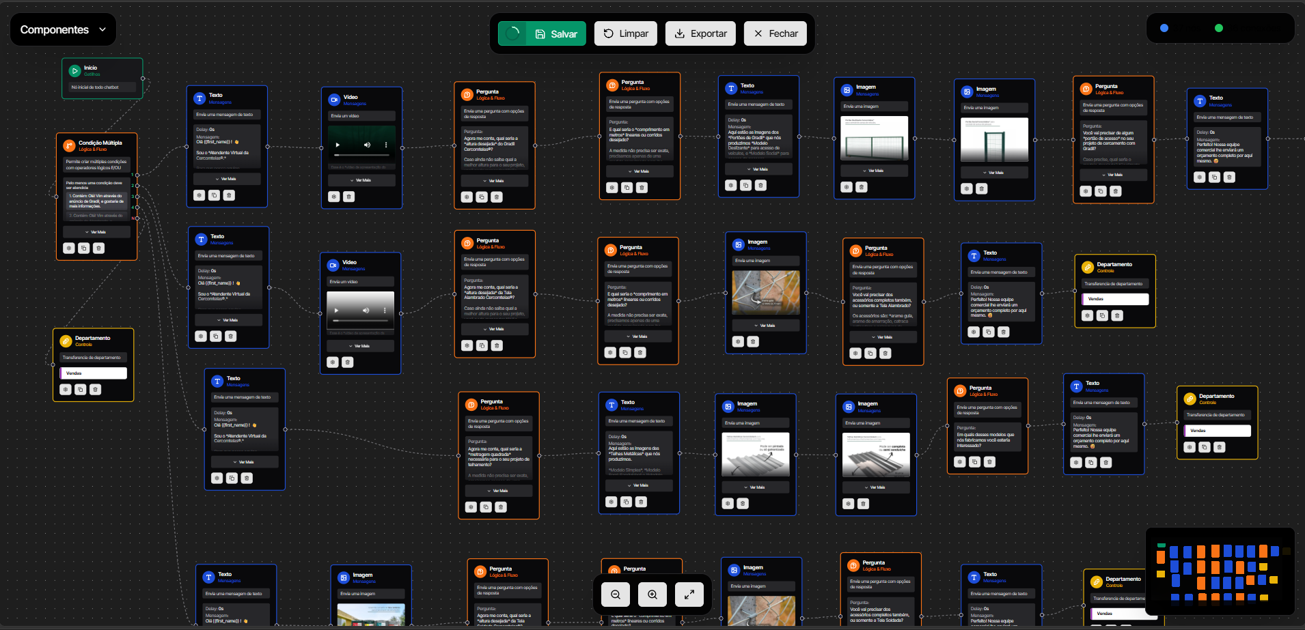Viewport: 1305px width, 630px height.
Task: Toggle mute on the gray video
Action: [366, 310]
